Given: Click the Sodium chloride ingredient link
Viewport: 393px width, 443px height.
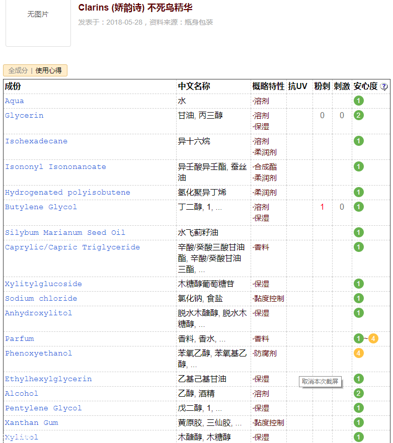Looking at the screenshot, I should pyautogui.click(x=41, y=299).
